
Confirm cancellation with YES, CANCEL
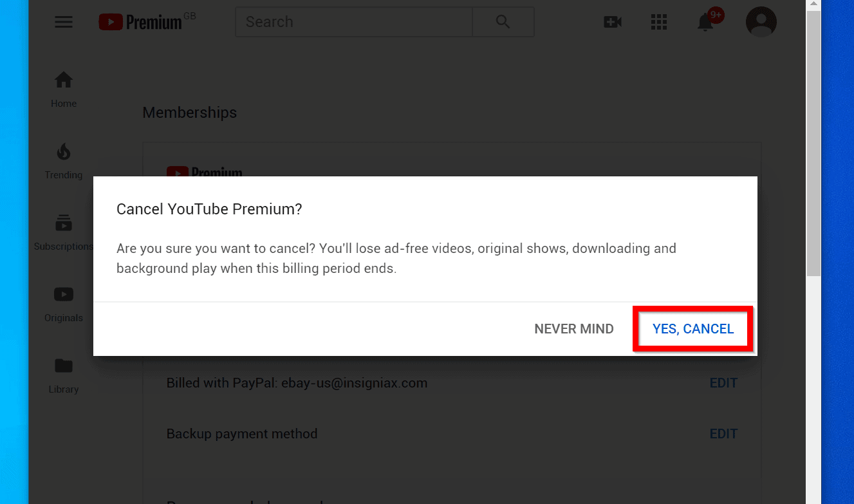coord(692,328)
